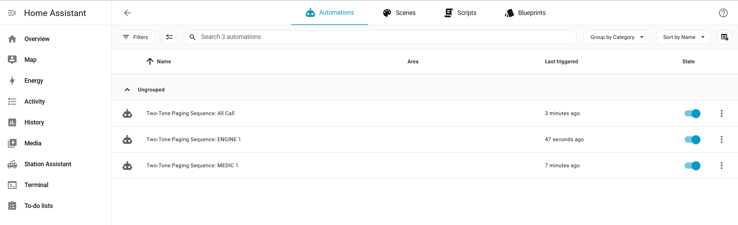Open the help question mark icon
This screenshot has width=738, height=225.
point(723,13)
